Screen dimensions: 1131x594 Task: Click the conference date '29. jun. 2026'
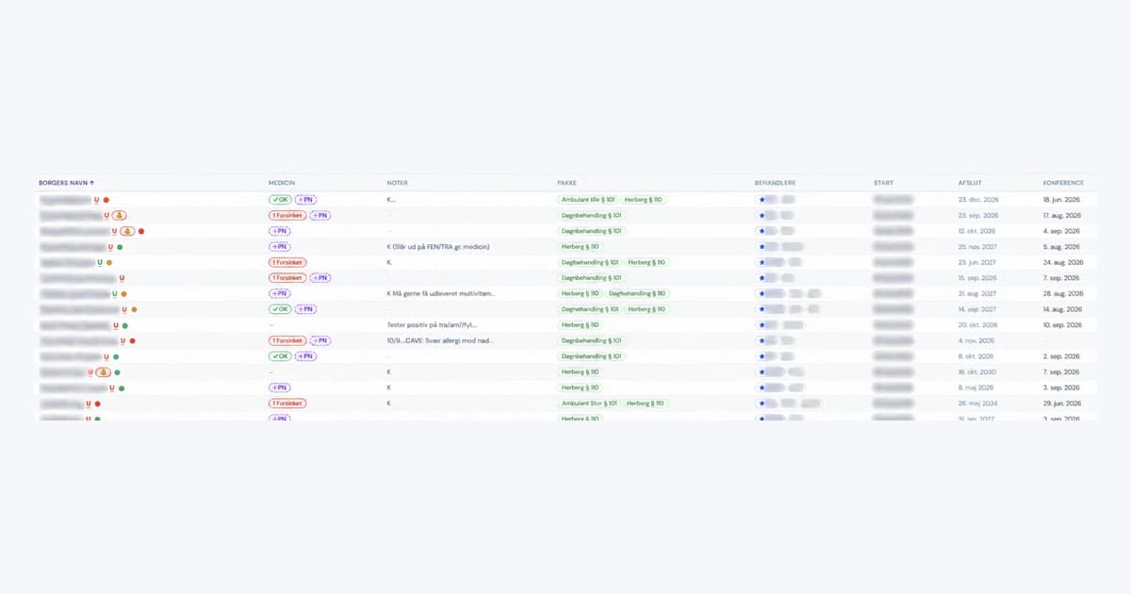(x=1063, y=403)
